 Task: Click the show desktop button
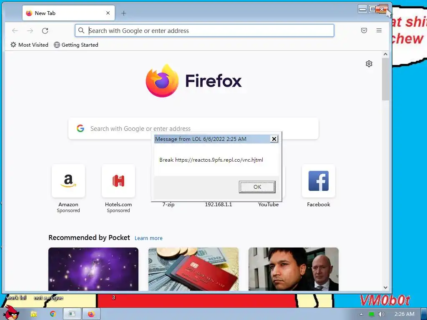(424, 314)
